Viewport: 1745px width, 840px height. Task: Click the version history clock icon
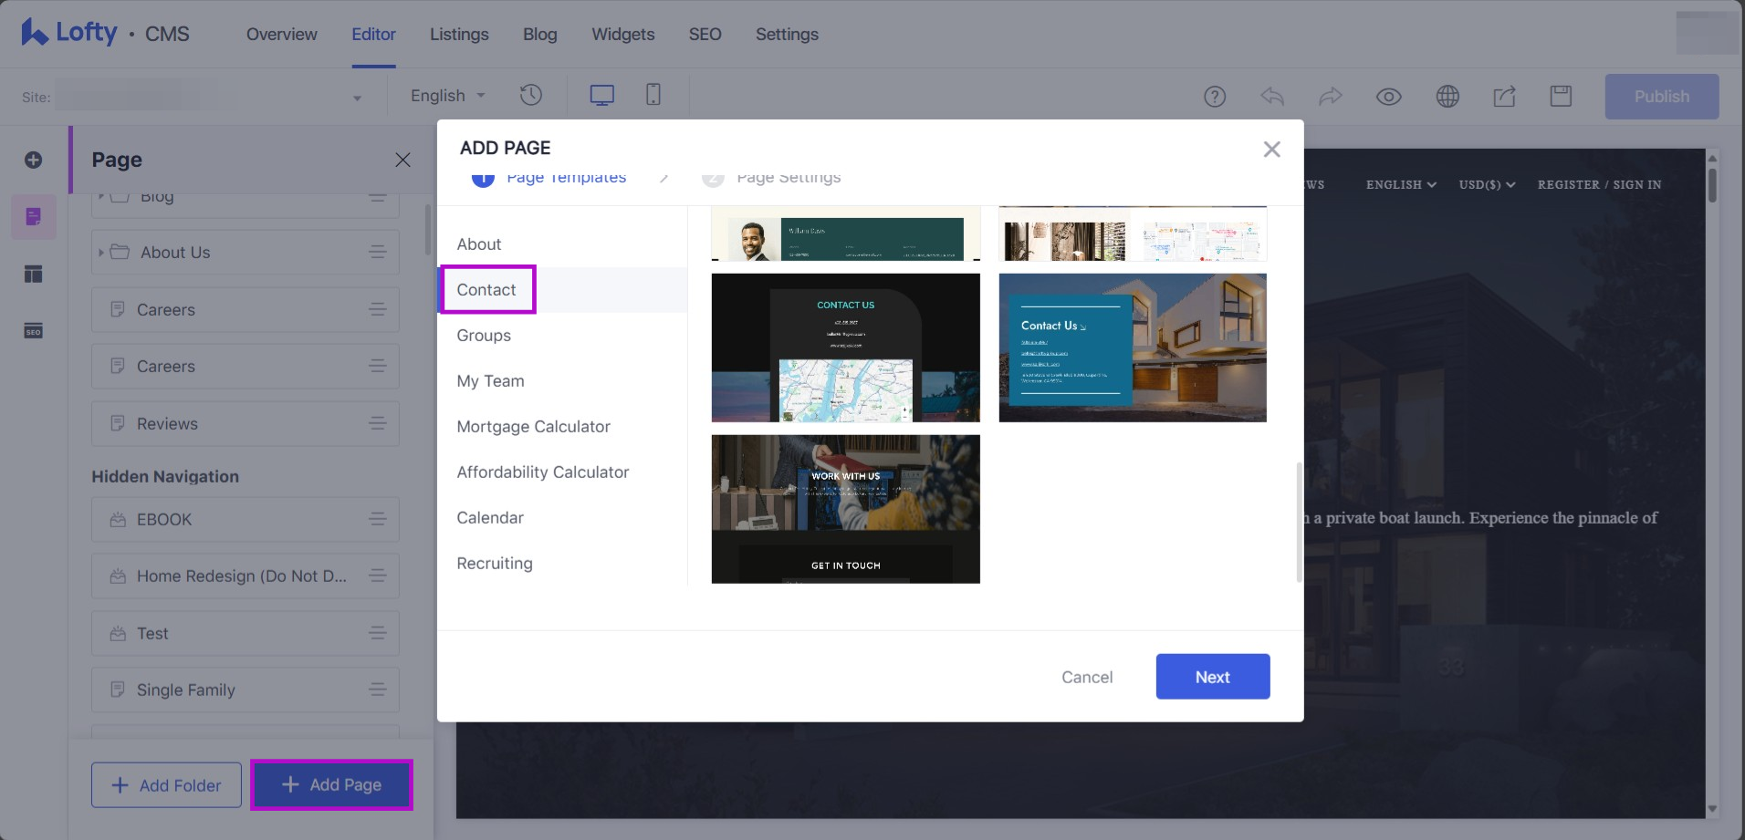click(530, 96)
